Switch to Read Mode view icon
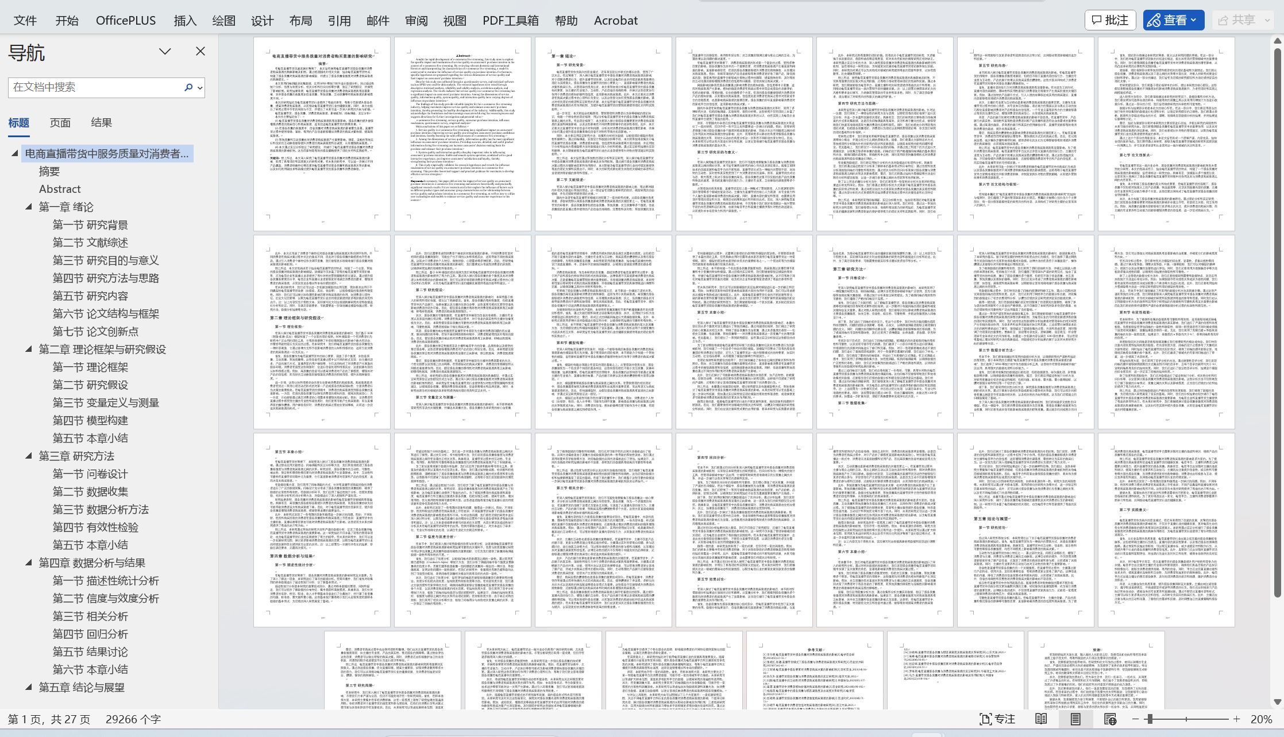 pos(1041,719)
